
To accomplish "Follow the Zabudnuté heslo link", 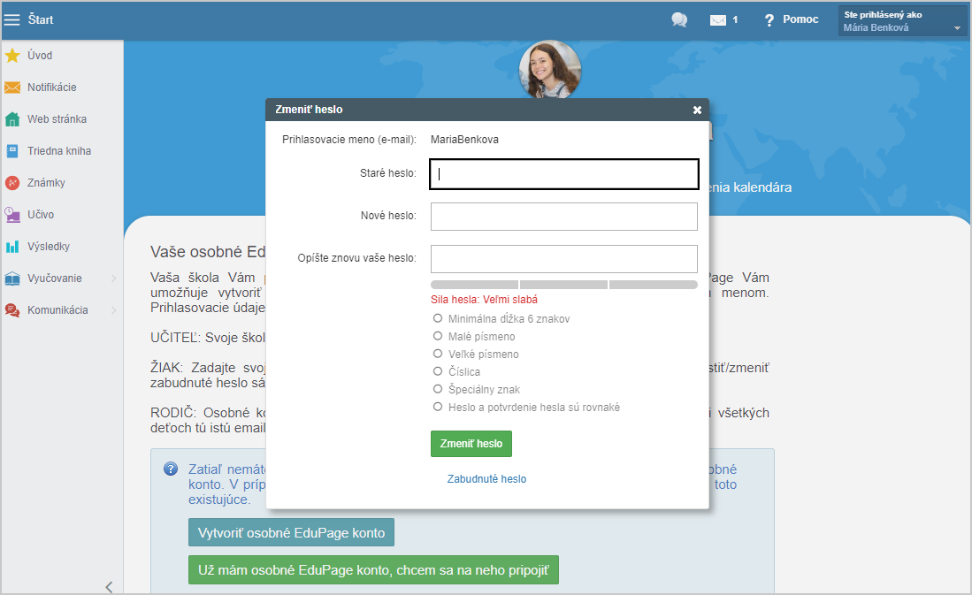I will tap(486, 479).
